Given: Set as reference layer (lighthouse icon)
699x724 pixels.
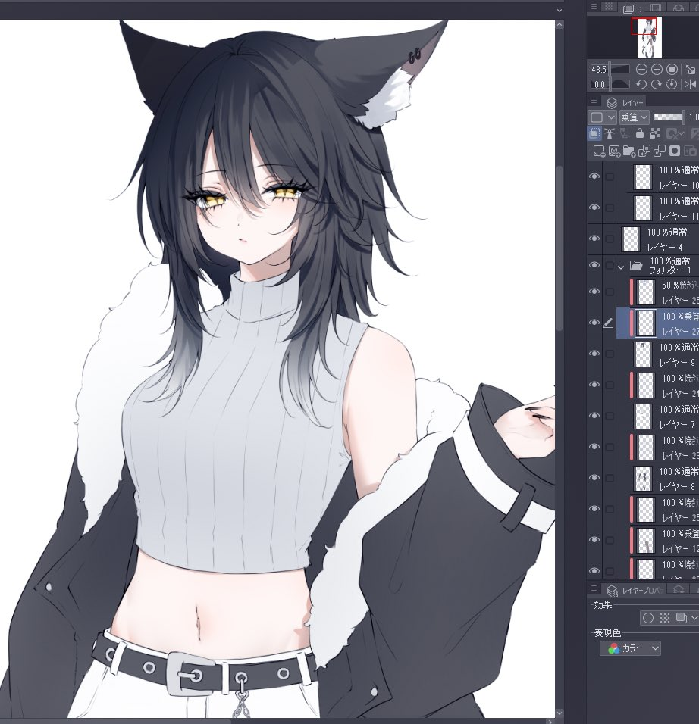Looking at the screenshot, I should (x=610, y=133).
